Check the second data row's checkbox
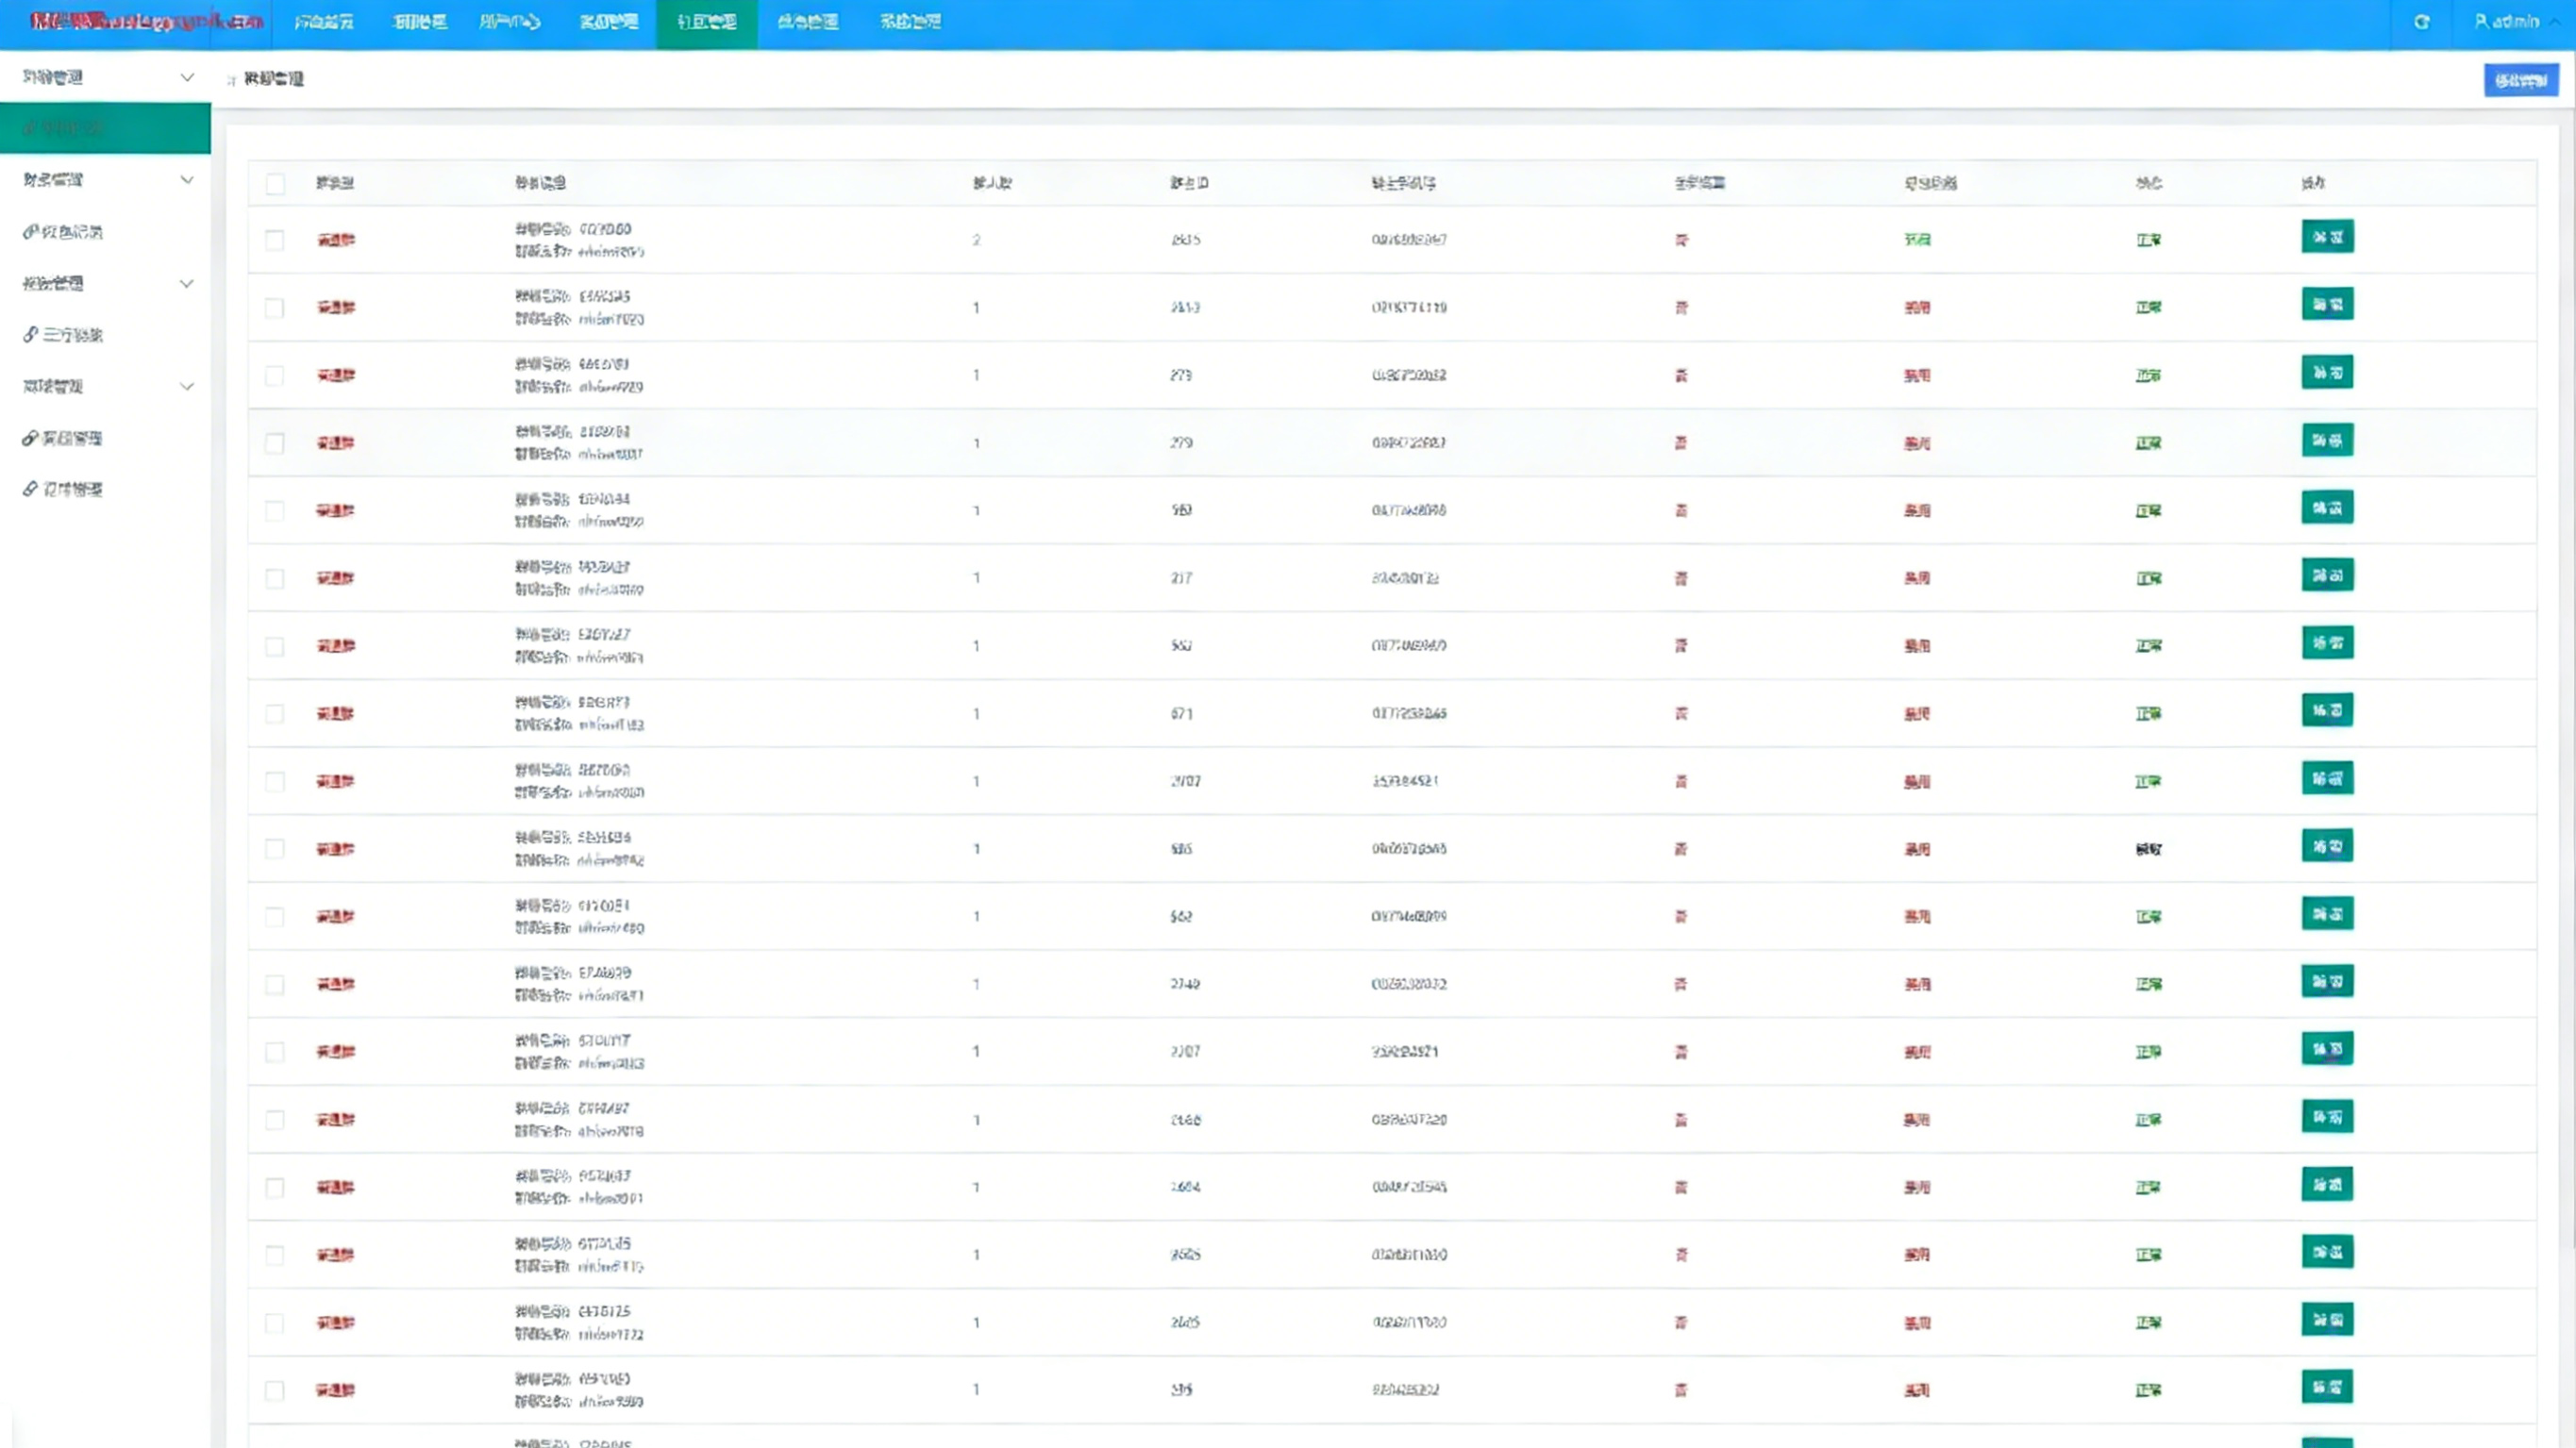 (x=275, y=308)
